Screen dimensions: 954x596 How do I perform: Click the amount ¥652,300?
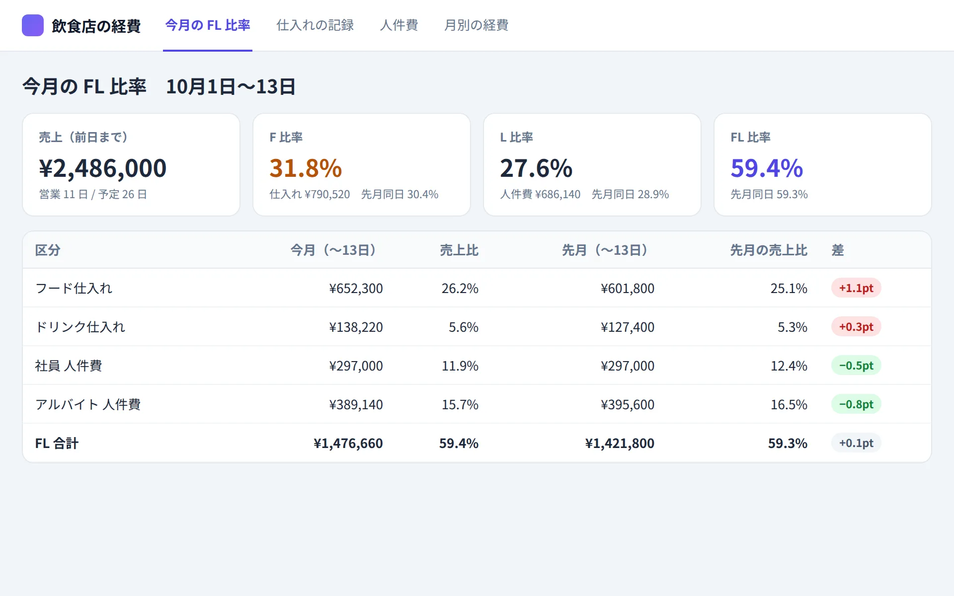point(356,288)
